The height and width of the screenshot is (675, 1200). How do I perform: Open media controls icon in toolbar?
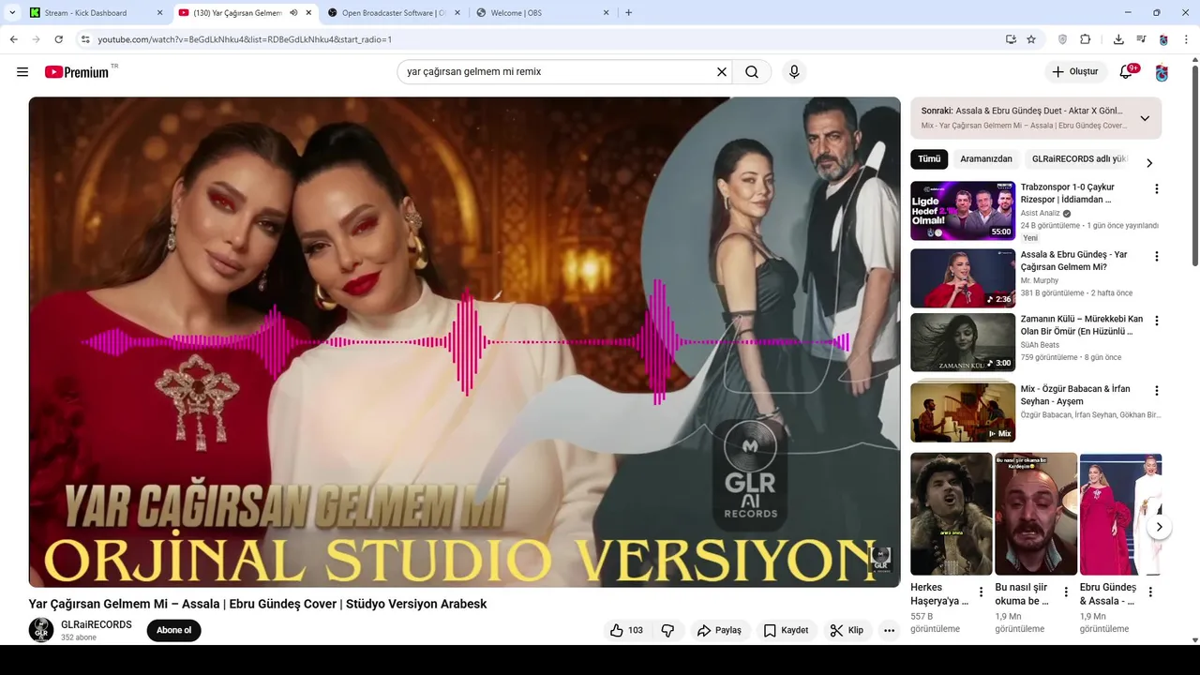click(x=1141, y=39)
